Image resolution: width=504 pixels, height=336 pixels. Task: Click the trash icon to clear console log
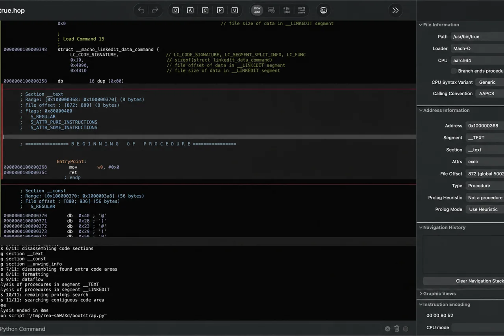click(397, 329)
